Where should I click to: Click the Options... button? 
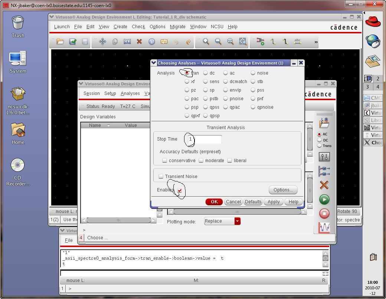click(x=283, y=190)
